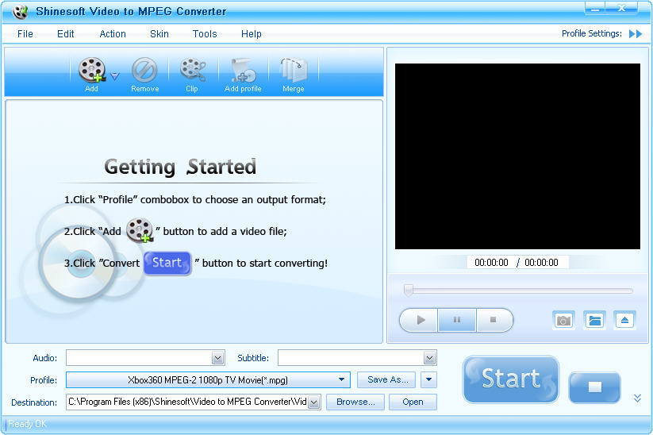Click the Remove icon in toolbar
Viewport: 653px width, 435px height.
(144, 71)
